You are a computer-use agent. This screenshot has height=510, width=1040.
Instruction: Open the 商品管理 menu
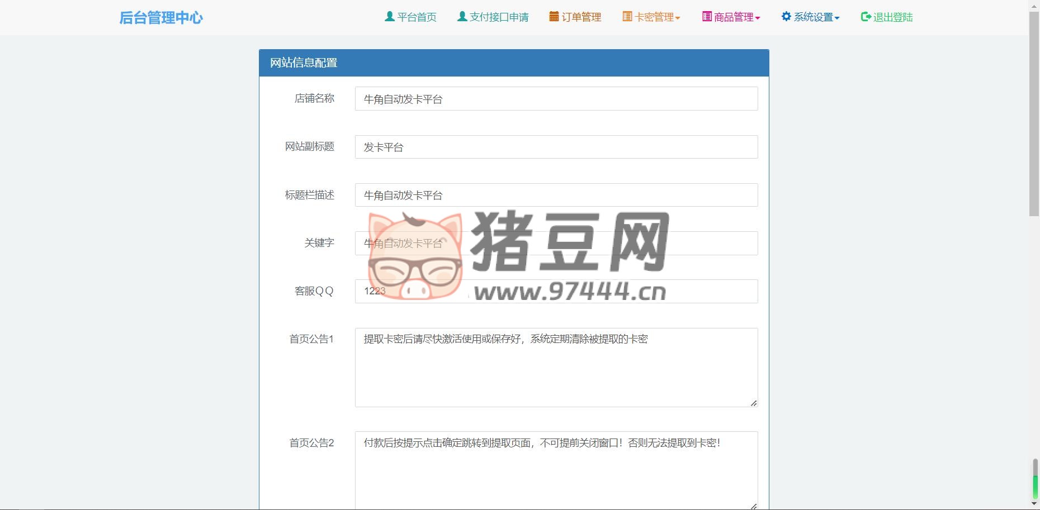tap(731, 17)
